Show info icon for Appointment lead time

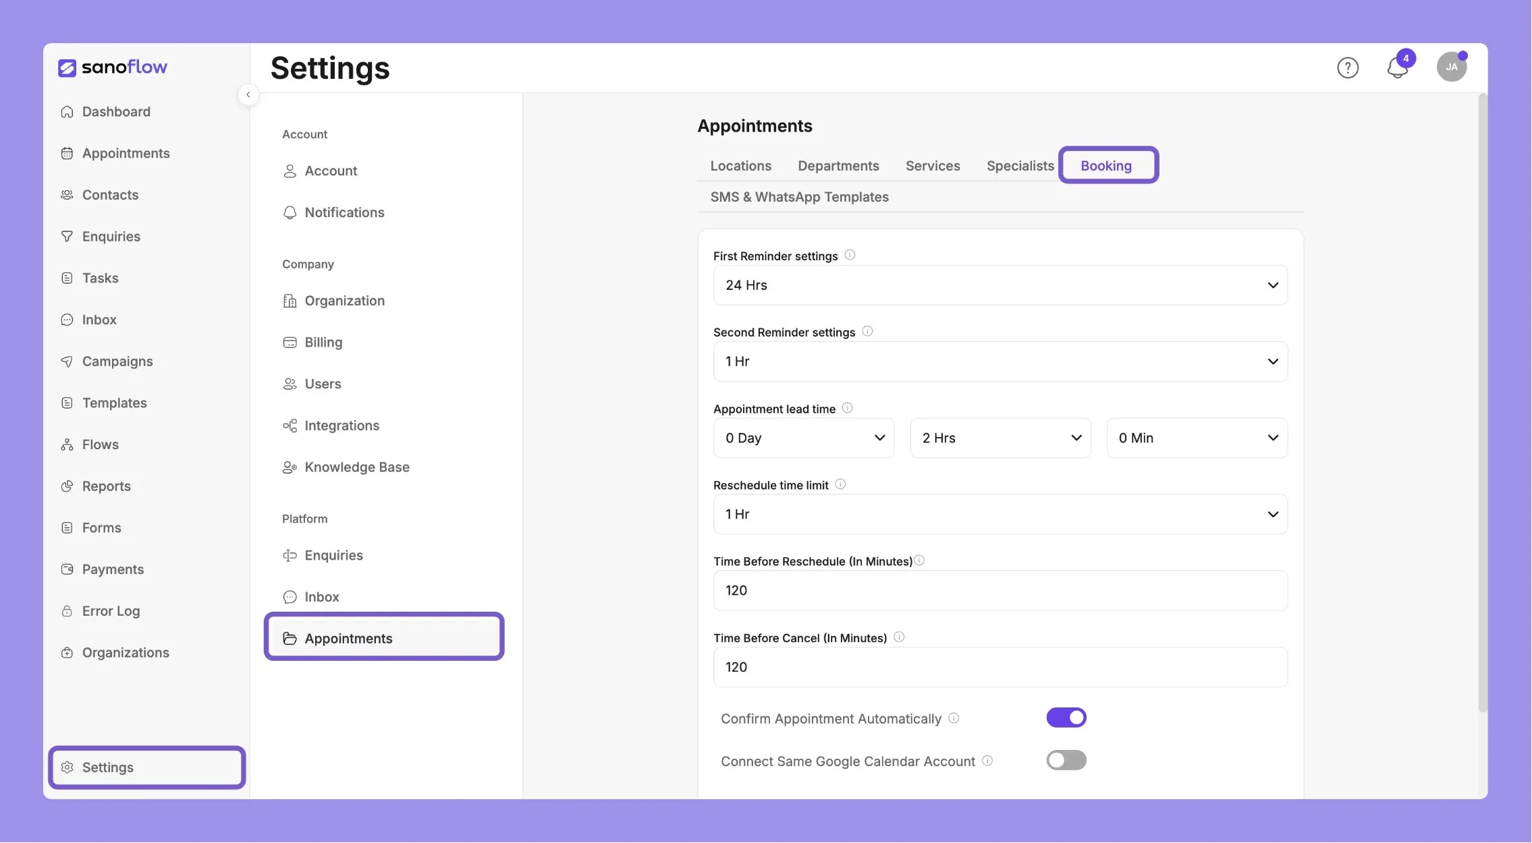click(x=847, y=408)
